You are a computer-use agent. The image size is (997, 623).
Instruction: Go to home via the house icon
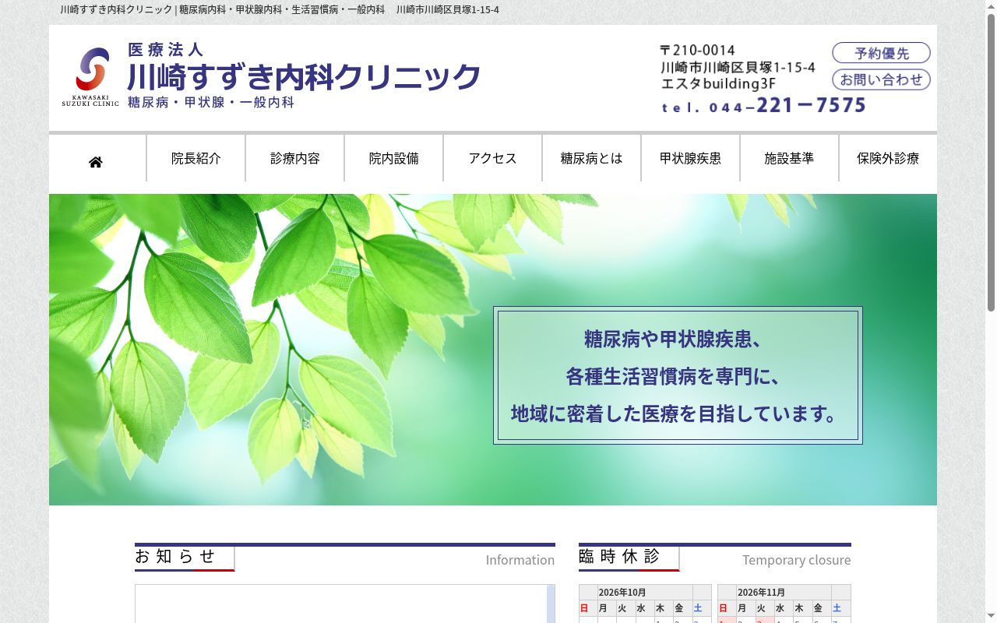96,162
